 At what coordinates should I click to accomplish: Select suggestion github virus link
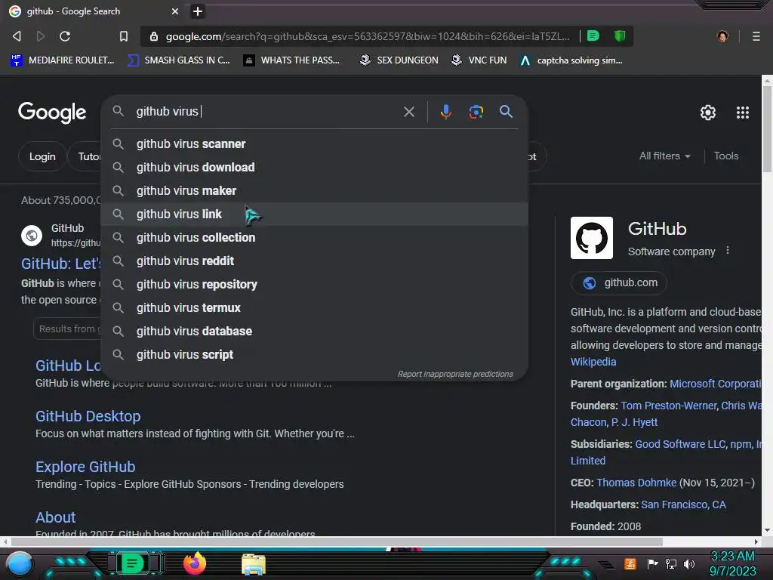pos(314,214)
